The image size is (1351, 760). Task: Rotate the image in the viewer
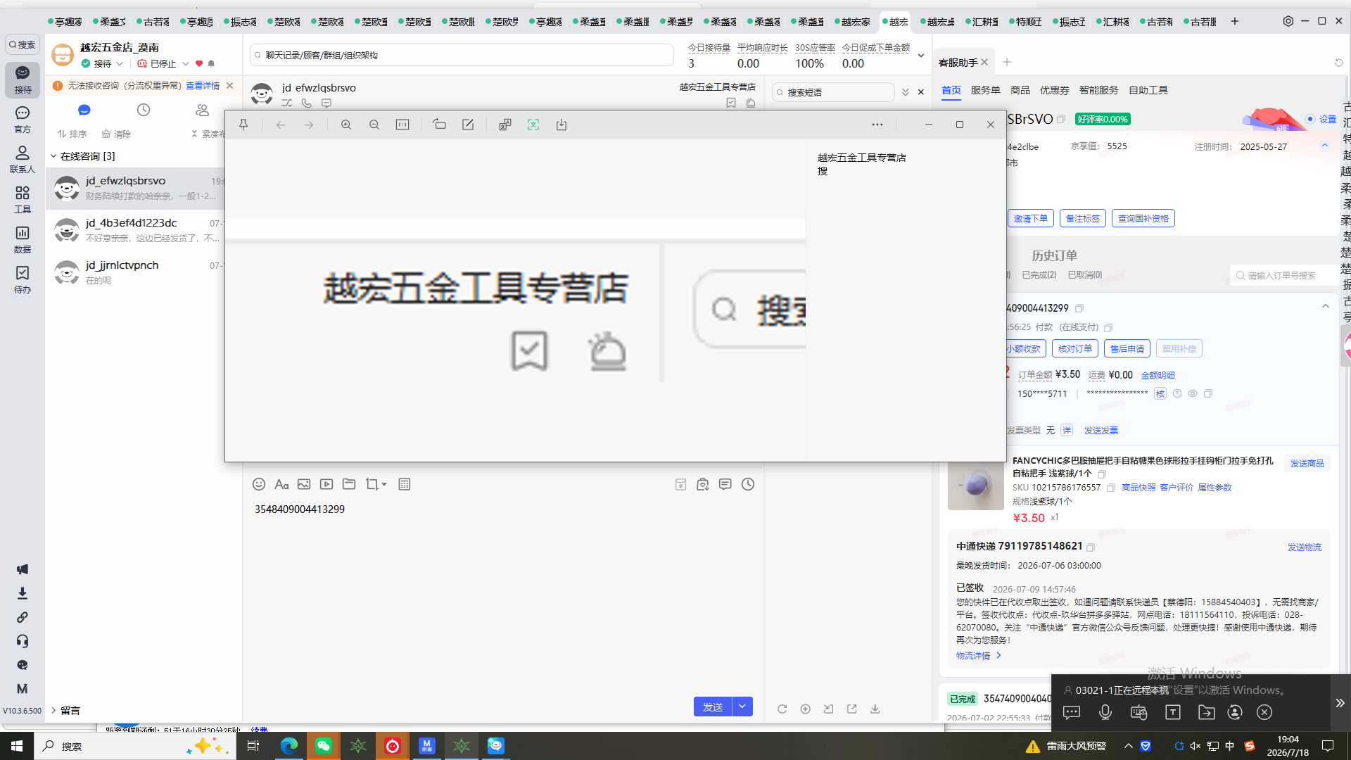click(440, 125)
